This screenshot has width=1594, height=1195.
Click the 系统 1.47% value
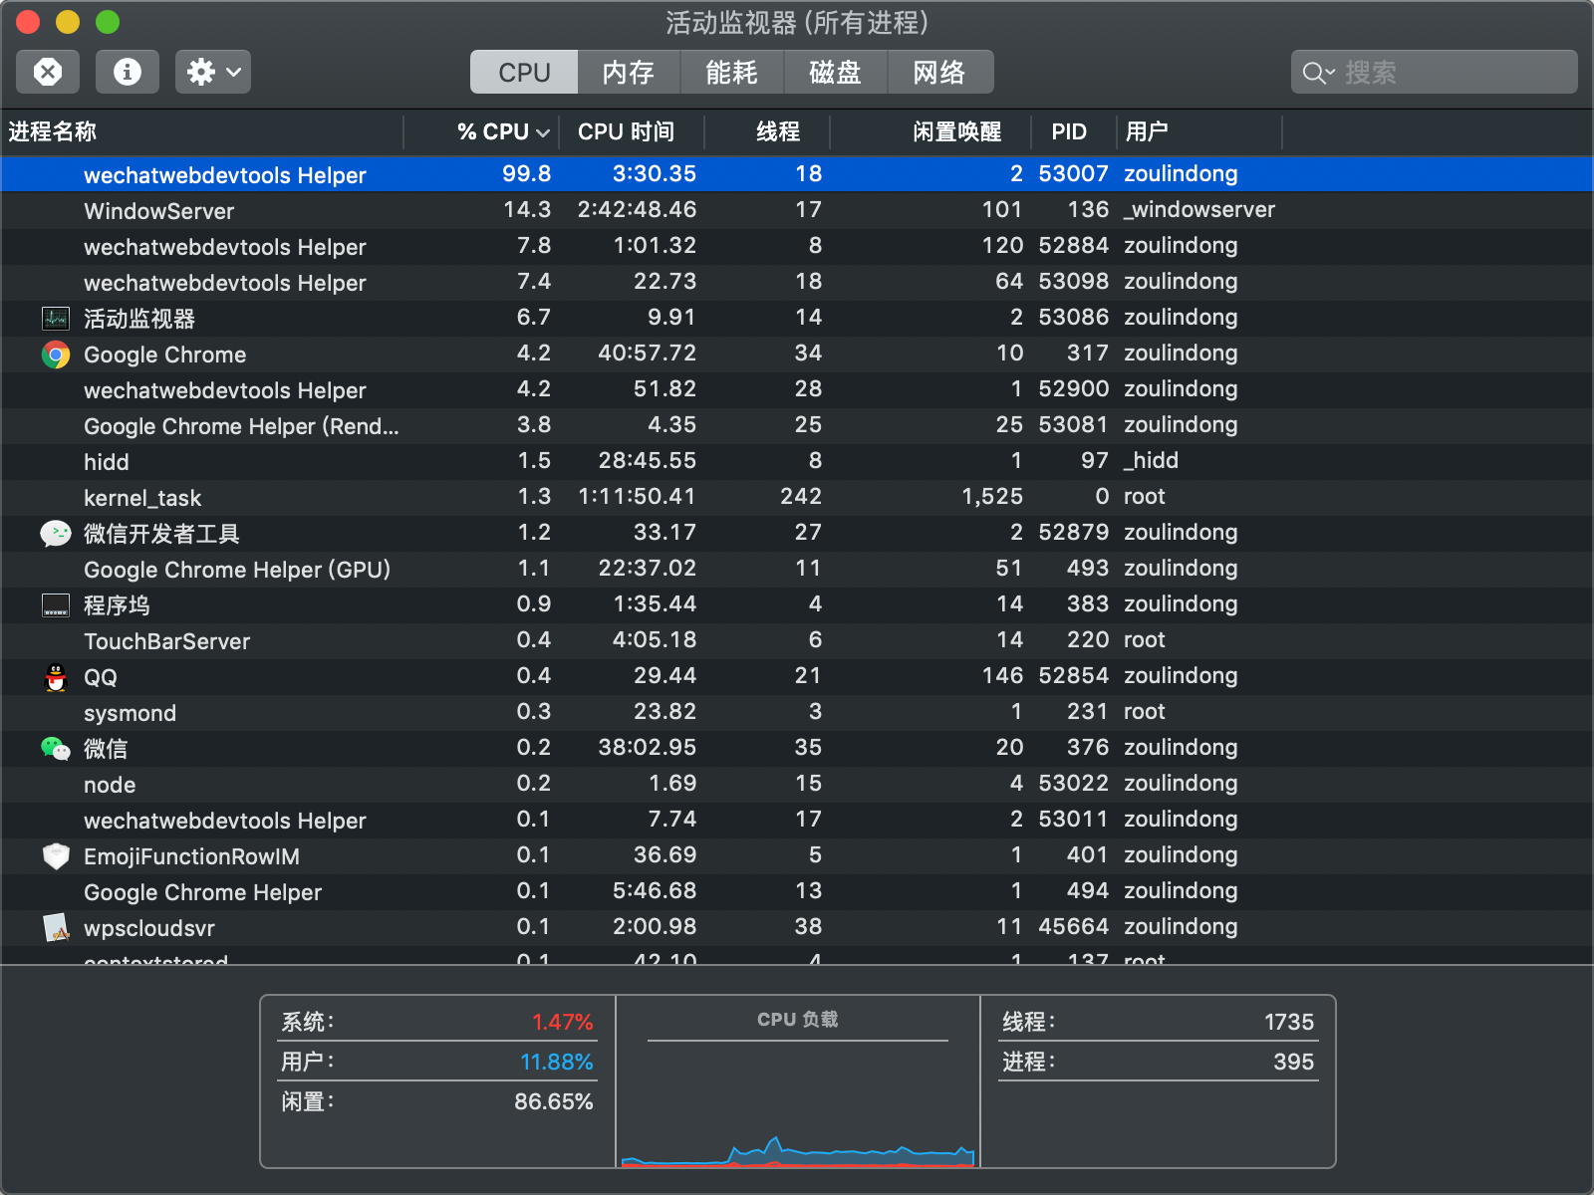click(x=563, y=1022)
